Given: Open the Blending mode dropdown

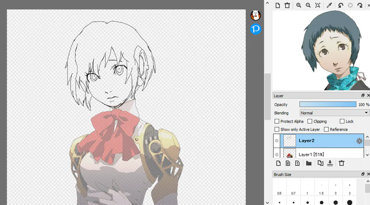Looking at the screenshot, I should coord(334,113).
